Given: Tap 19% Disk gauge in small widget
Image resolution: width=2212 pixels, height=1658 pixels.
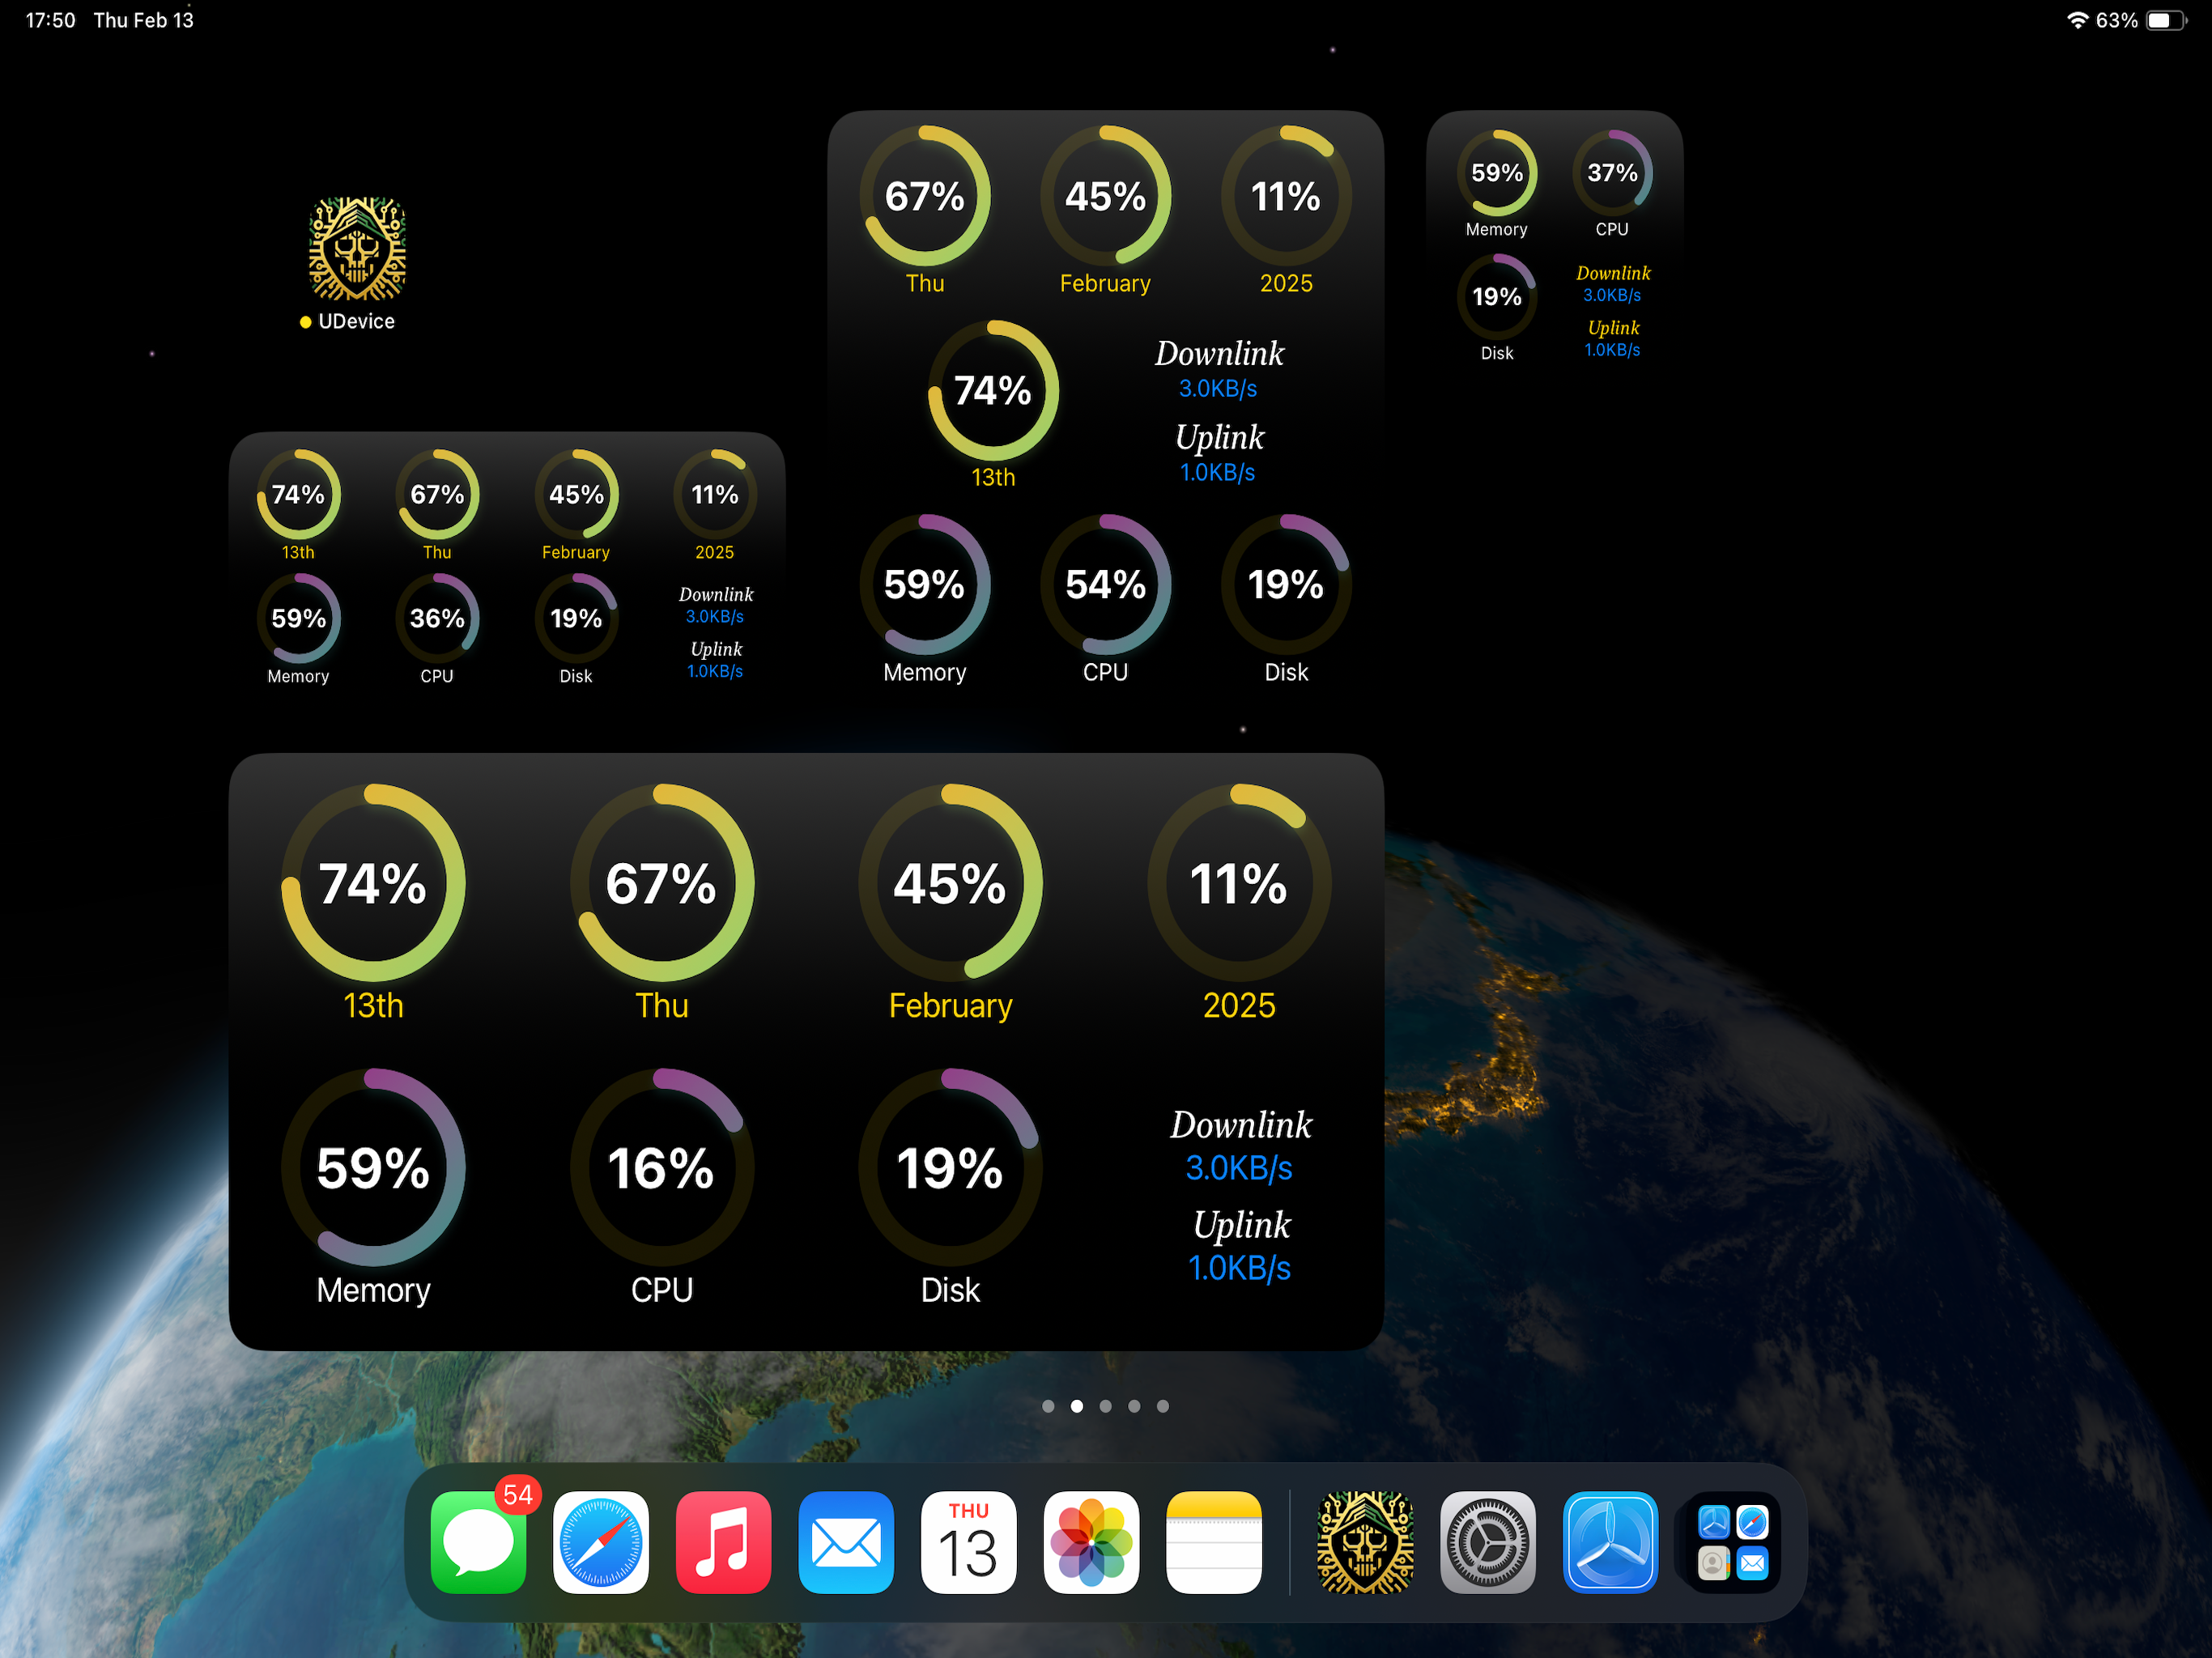Looking at the screenshot, I should [x=1497, y=296].
